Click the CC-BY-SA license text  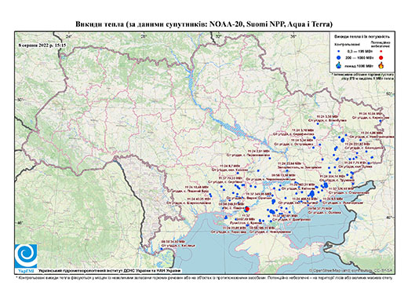[x=384, y=270]
